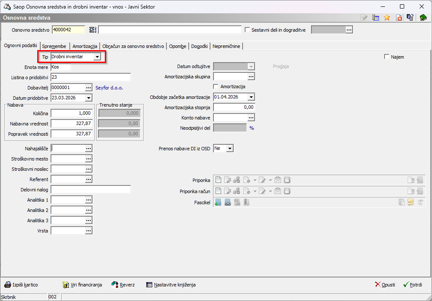Click the Izpiši kartico button
The image size is (432, 301).
click(21, 285)
